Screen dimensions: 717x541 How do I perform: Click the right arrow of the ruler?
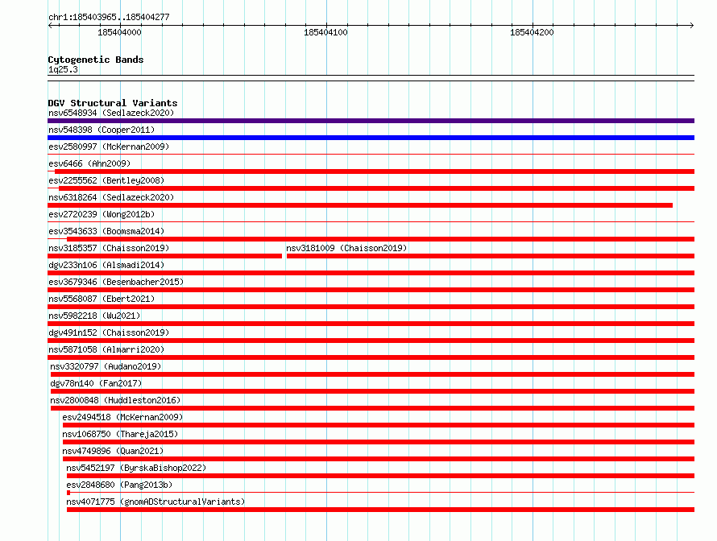(x=691, y=26)
